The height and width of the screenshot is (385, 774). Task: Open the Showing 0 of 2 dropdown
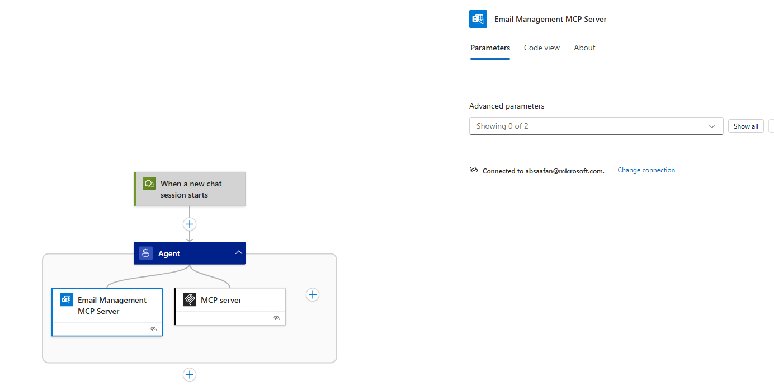point(596,126)
